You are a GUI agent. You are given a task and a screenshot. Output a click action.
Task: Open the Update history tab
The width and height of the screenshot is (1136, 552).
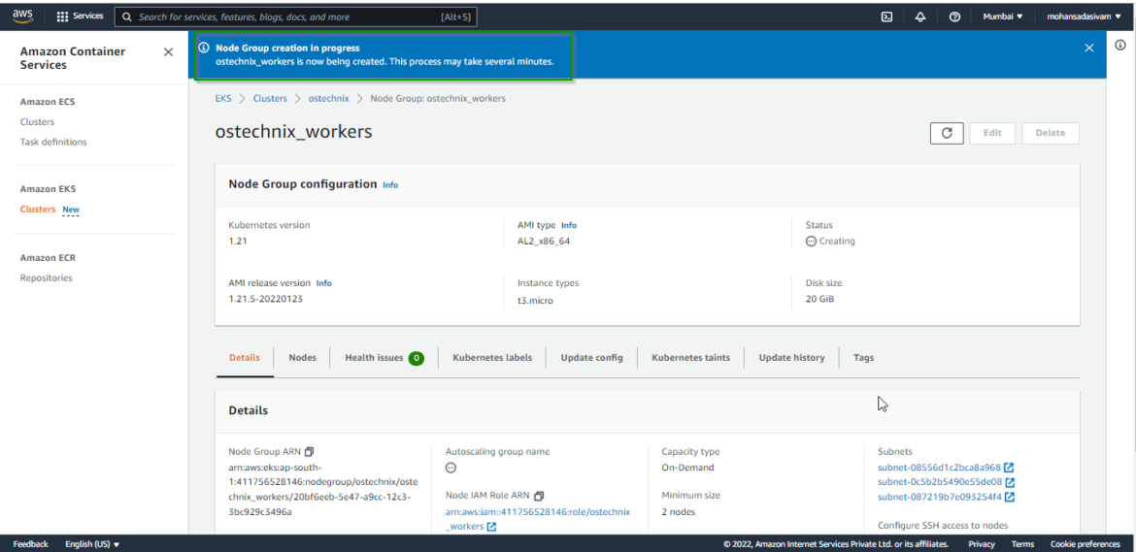791,358
